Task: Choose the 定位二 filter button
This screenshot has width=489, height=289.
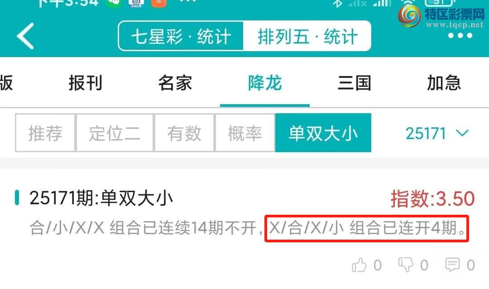Action: click(115, 133)
